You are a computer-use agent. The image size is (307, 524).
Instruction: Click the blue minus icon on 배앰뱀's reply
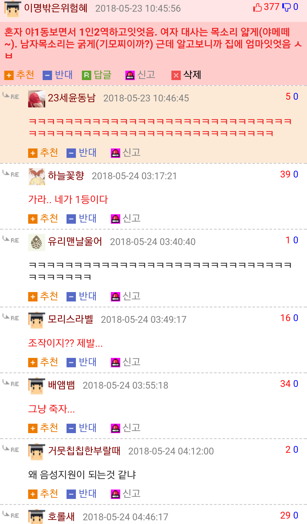71,429
